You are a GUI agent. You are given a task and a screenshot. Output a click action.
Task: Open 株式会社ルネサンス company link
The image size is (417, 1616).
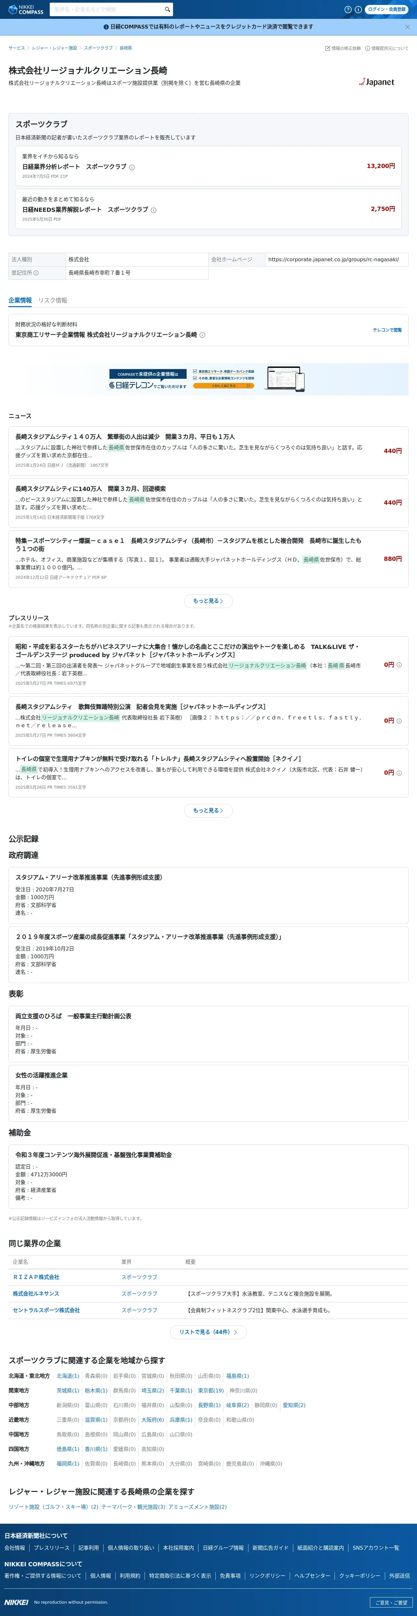36,1294
